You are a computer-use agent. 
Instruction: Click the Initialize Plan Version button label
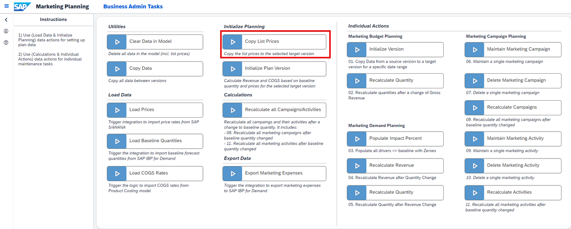[x=268, y=69]
